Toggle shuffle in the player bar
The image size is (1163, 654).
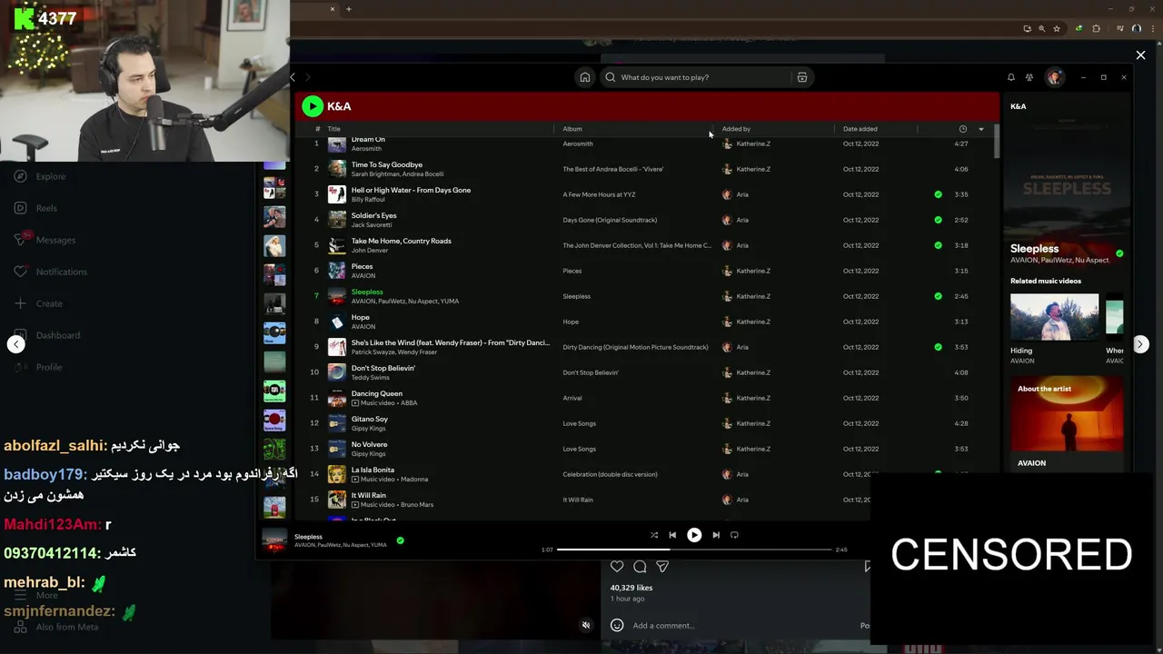(x=654, y=535)
